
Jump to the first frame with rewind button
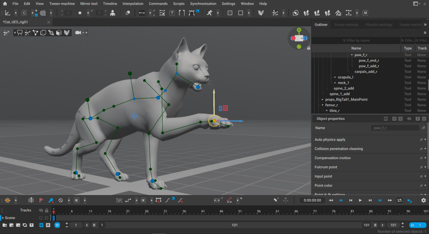[331, 200]
